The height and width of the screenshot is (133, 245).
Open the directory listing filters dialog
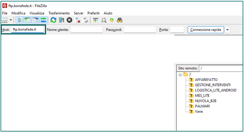pyautogui.click(x=95, y=20)
